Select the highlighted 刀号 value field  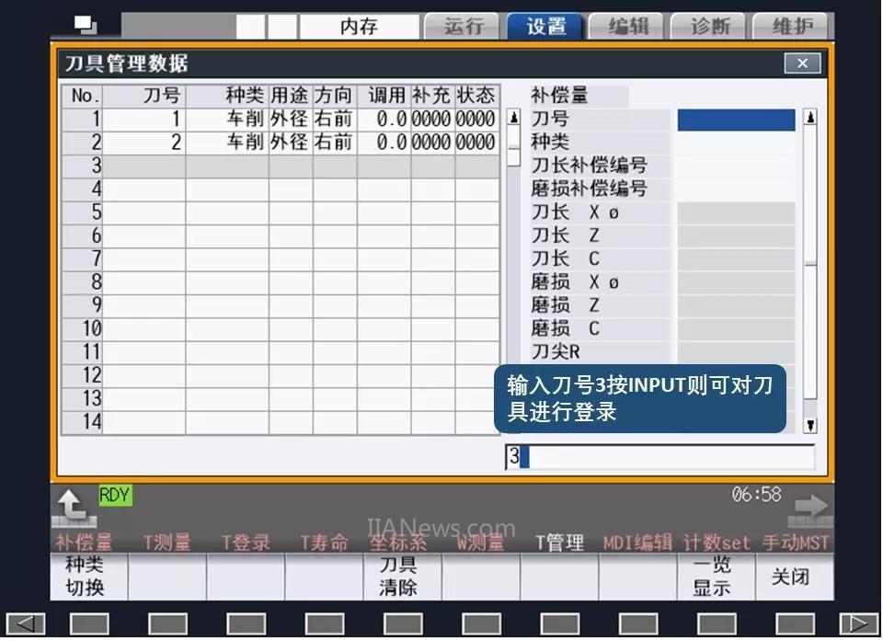[736, 120]
